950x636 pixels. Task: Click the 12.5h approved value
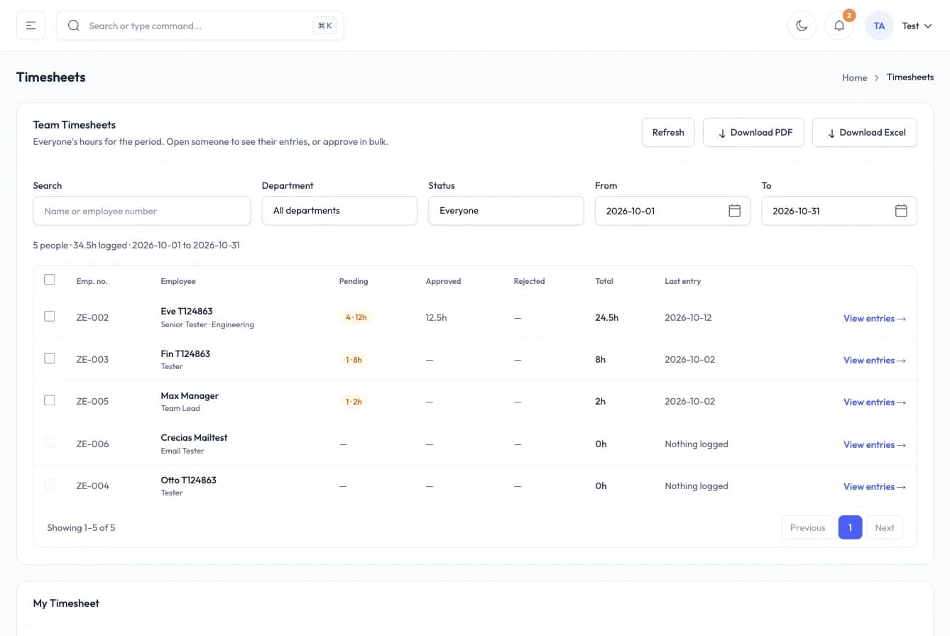point(437,317)
